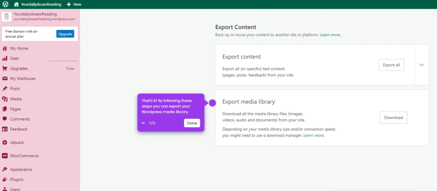Click the Media icon in sidebar
This screenshot has width=437, height=191.
pyautogui.click(x=5, y=99)
